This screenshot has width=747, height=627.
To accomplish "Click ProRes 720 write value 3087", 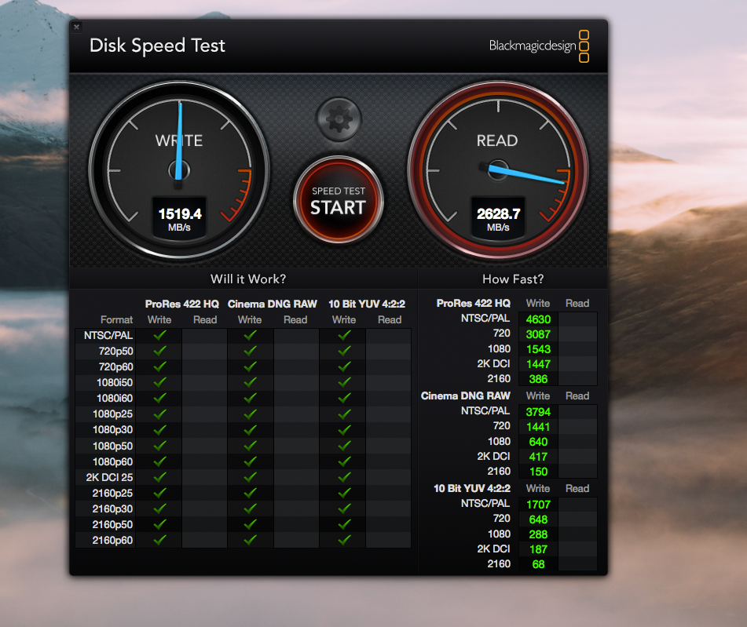I will tap(538, 334).
